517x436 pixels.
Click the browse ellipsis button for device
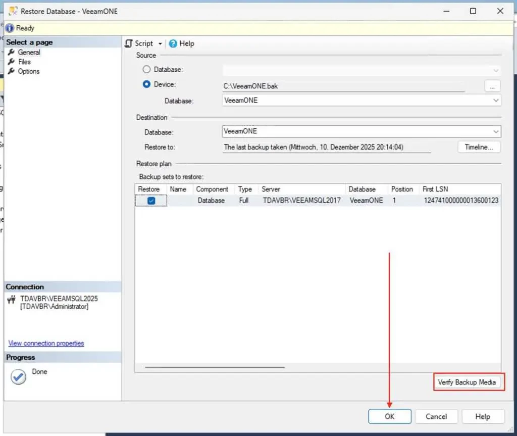(x=492, y=86)
